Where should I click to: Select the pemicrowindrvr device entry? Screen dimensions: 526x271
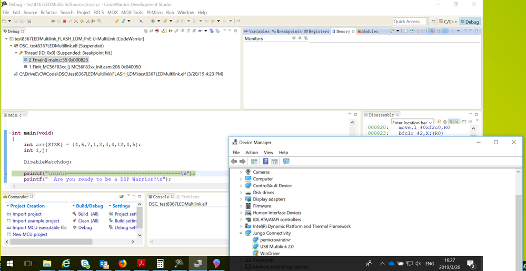(274, 240)
